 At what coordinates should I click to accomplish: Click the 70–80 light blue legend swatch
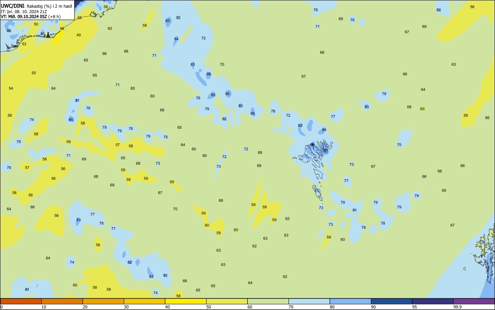(309, 301)
